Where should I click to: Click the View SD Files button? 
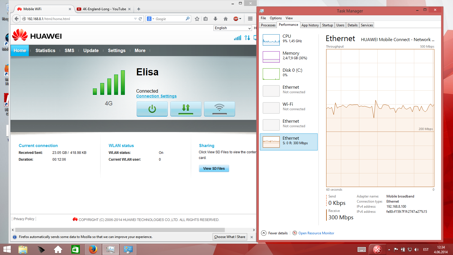[x=214, y=168]
